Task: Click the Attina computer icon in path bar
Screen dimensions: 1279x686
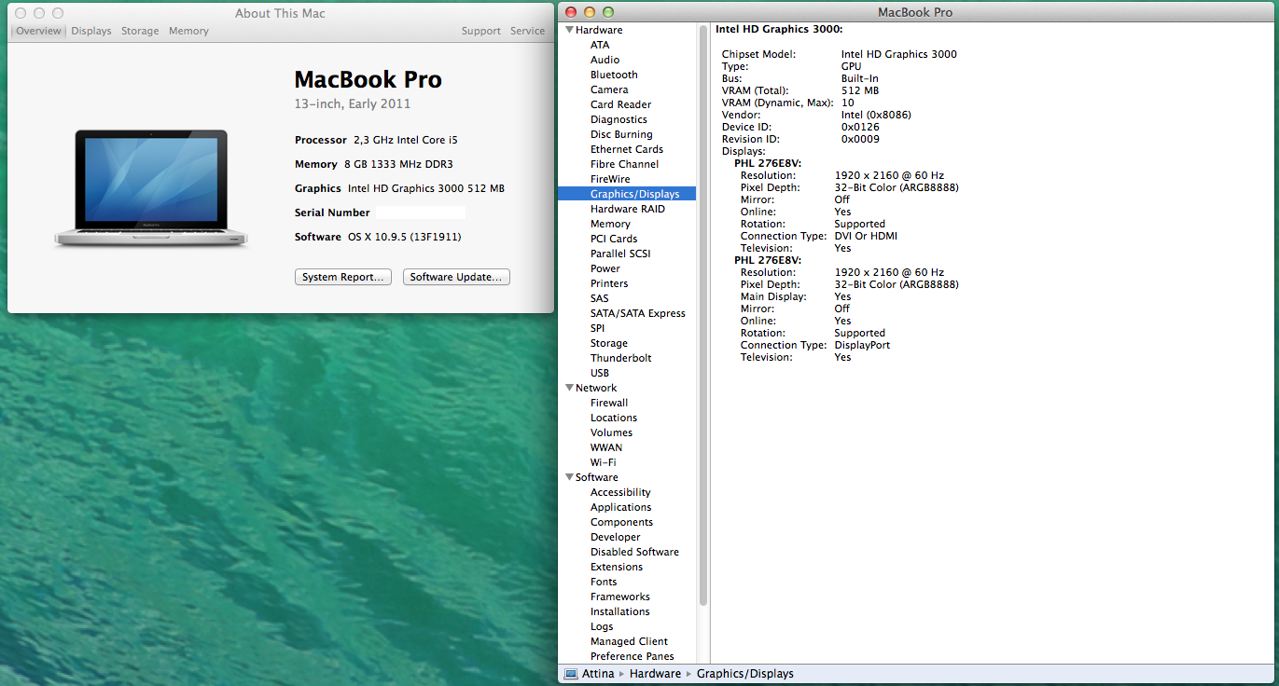Action: coord(571,674)
